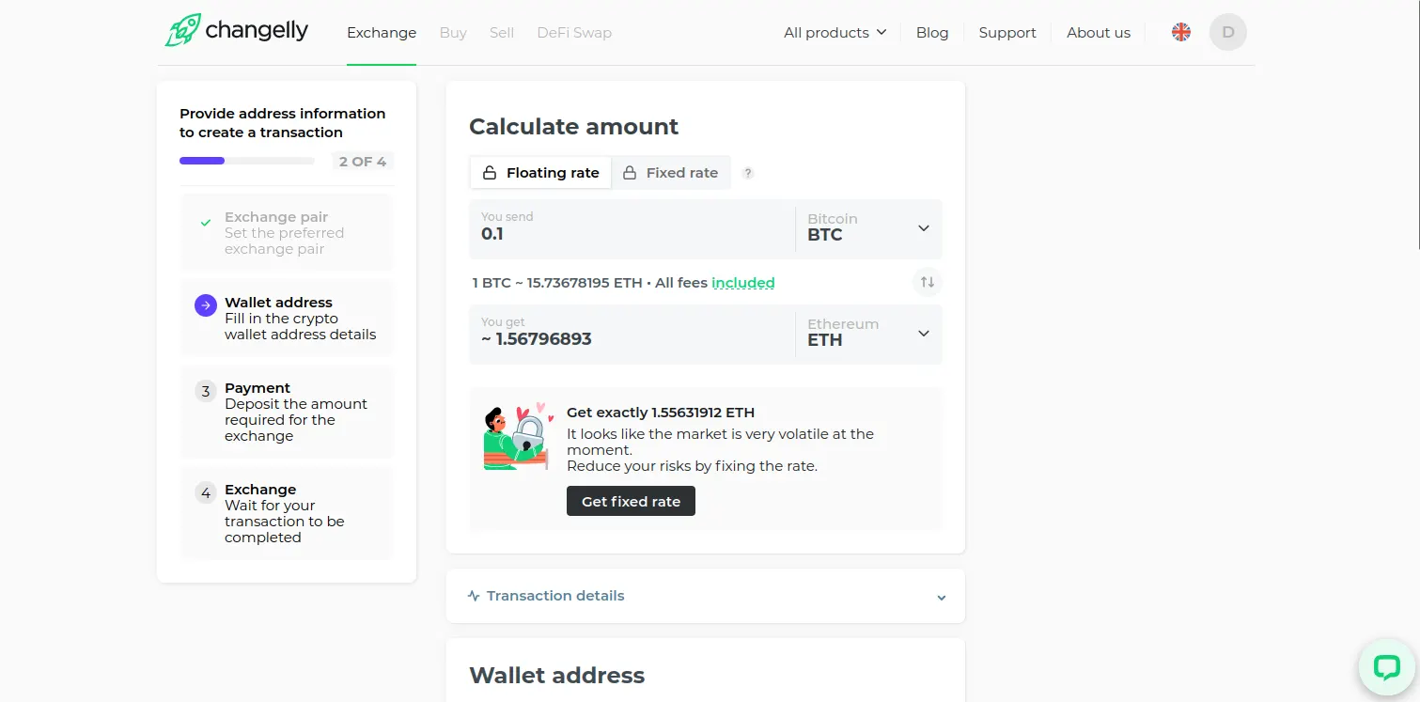
Task: Click the step progress bar
Action: point(247,161)
